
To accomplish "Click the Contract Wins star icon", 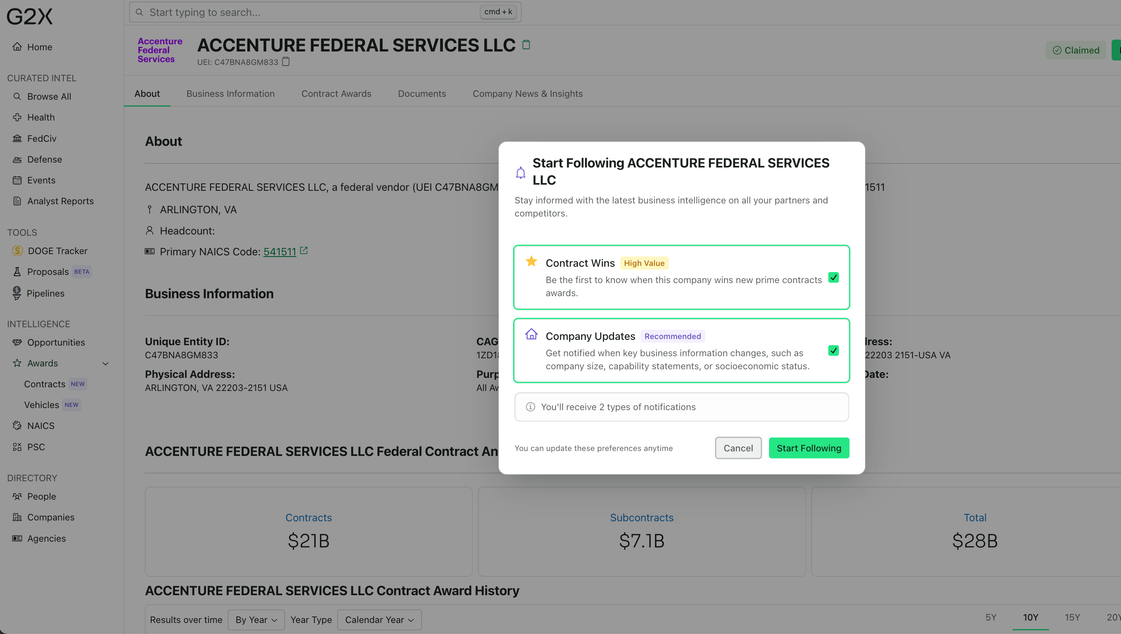I will (x=531, y=261).
